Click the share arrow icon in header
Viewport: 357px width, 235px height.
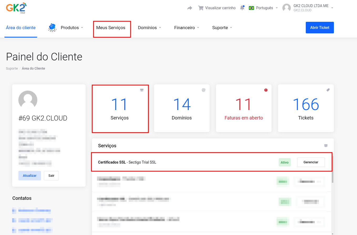point(190,8)
